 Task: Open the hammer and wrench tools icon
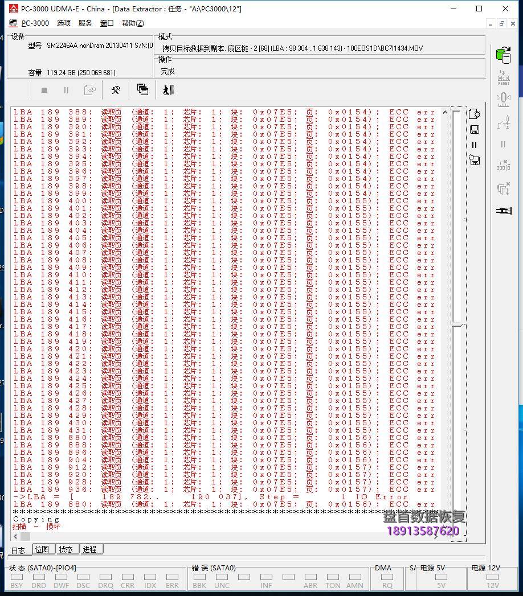coord(116,90)
